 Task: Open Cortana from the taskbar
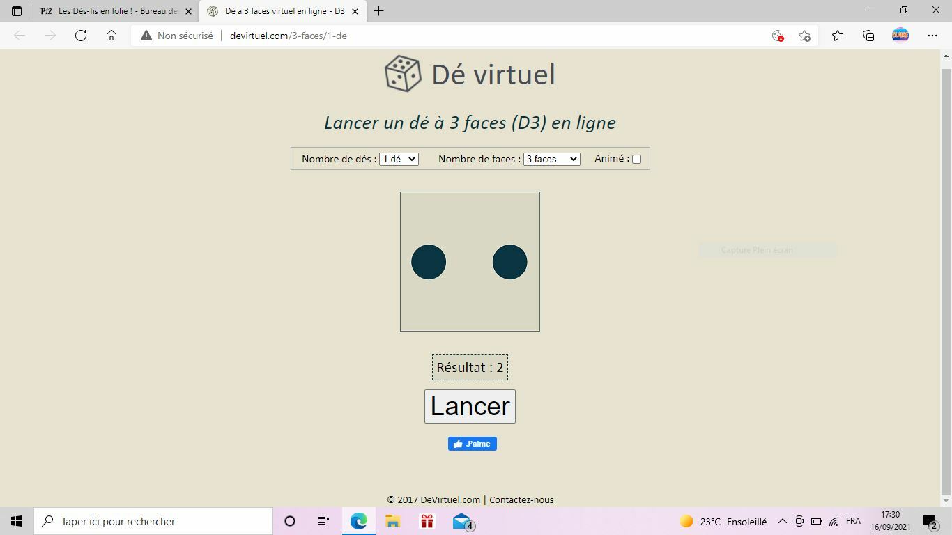[290, 521]
